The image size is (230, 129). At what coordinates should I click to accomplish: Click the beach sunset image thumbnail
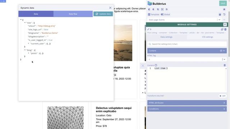click(x=123, y=43)
